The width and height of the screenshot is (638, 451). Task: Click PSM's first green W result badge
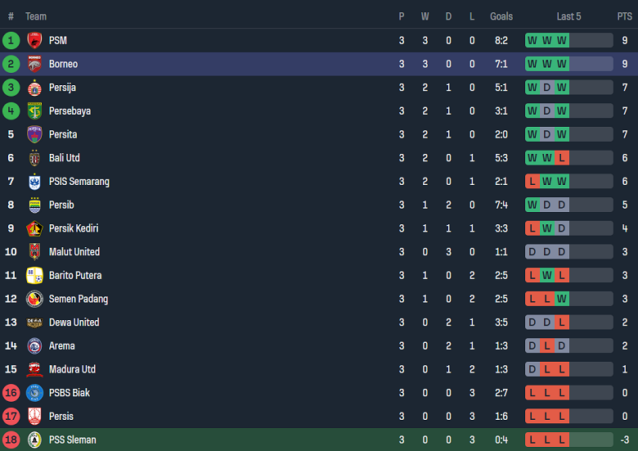coord(532,40)
